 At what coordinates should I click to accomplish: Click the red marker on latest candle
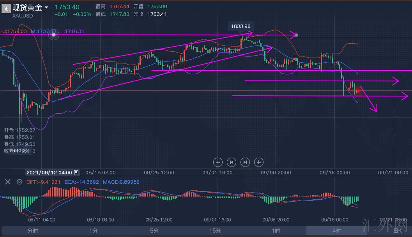tap(357, 90)
